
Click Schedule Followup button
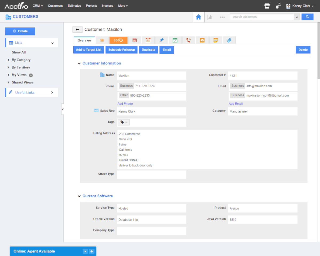[x=122, y=50]
